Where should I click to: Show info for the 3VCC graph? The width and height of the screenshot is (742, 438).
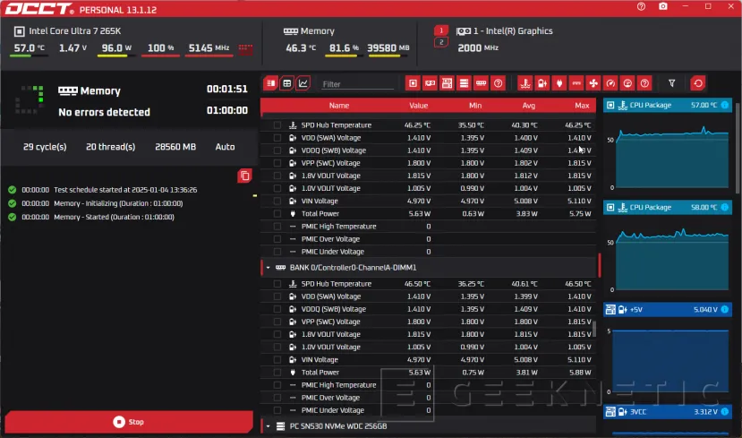coord(724,412)
